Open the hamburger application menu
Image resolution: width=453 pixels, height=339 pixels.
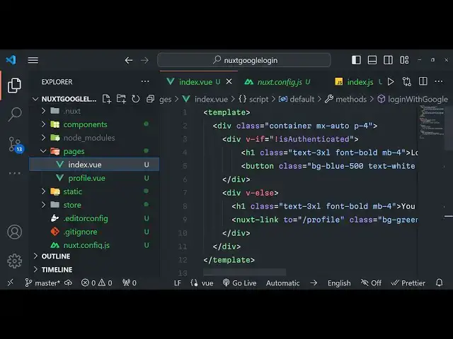[33, 60]
